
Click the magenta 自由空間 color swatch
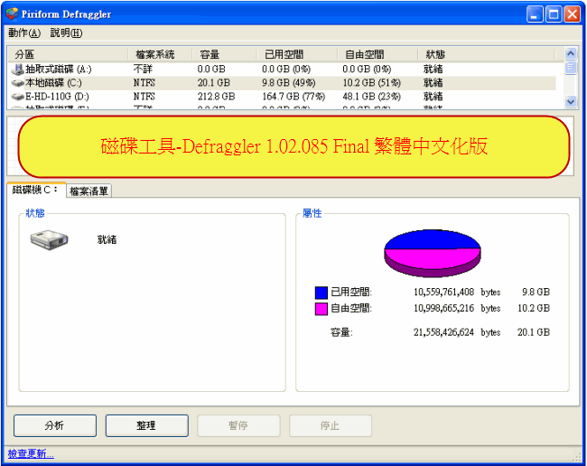pos(321,309)
